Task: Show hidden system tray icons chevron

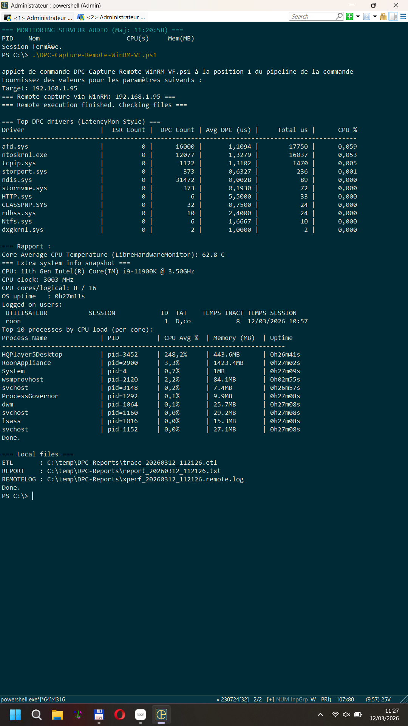Action: (320, 715)
